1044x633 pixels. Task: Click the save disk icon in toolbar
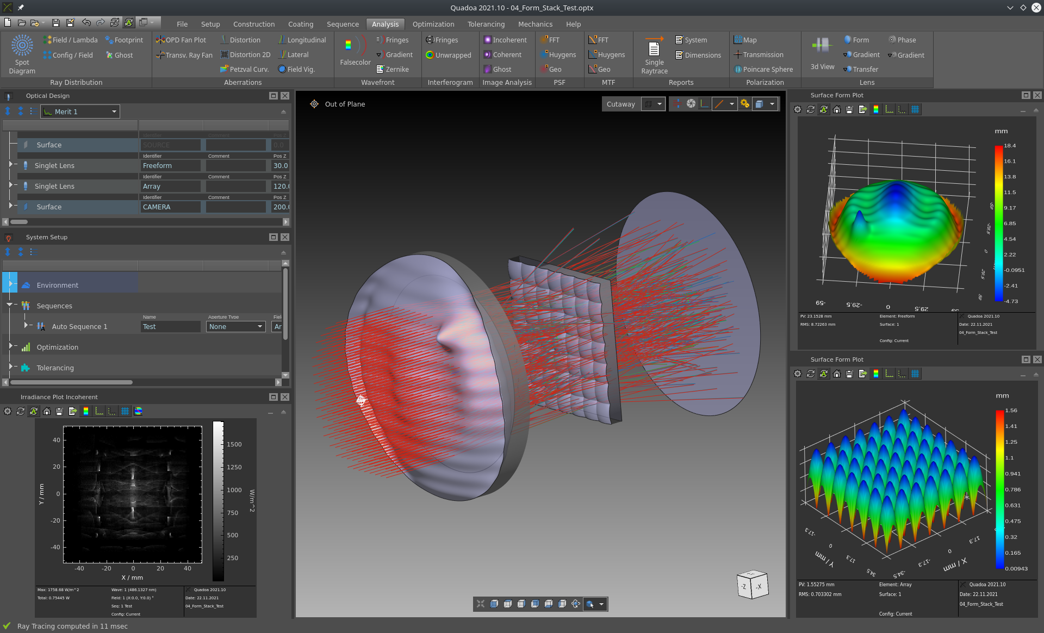pyautogui.click(x=55, y=22)
